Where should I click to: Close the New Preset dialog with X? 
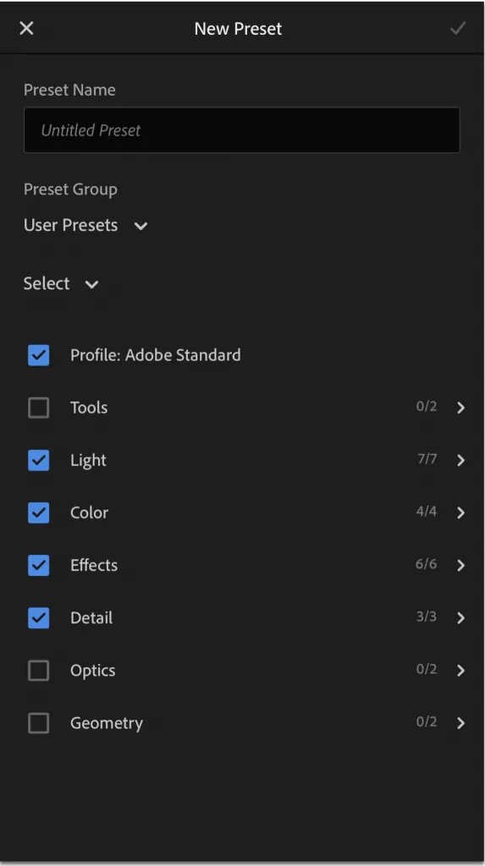(26, 28)
